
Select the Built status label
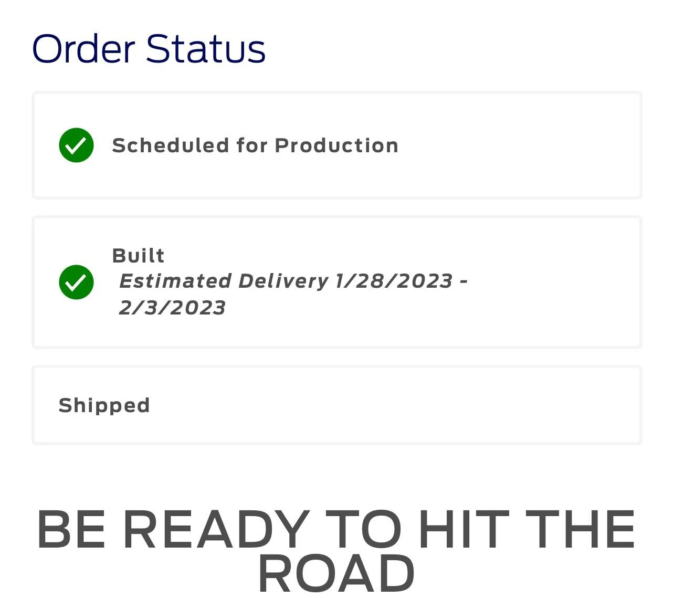[138, 256]
